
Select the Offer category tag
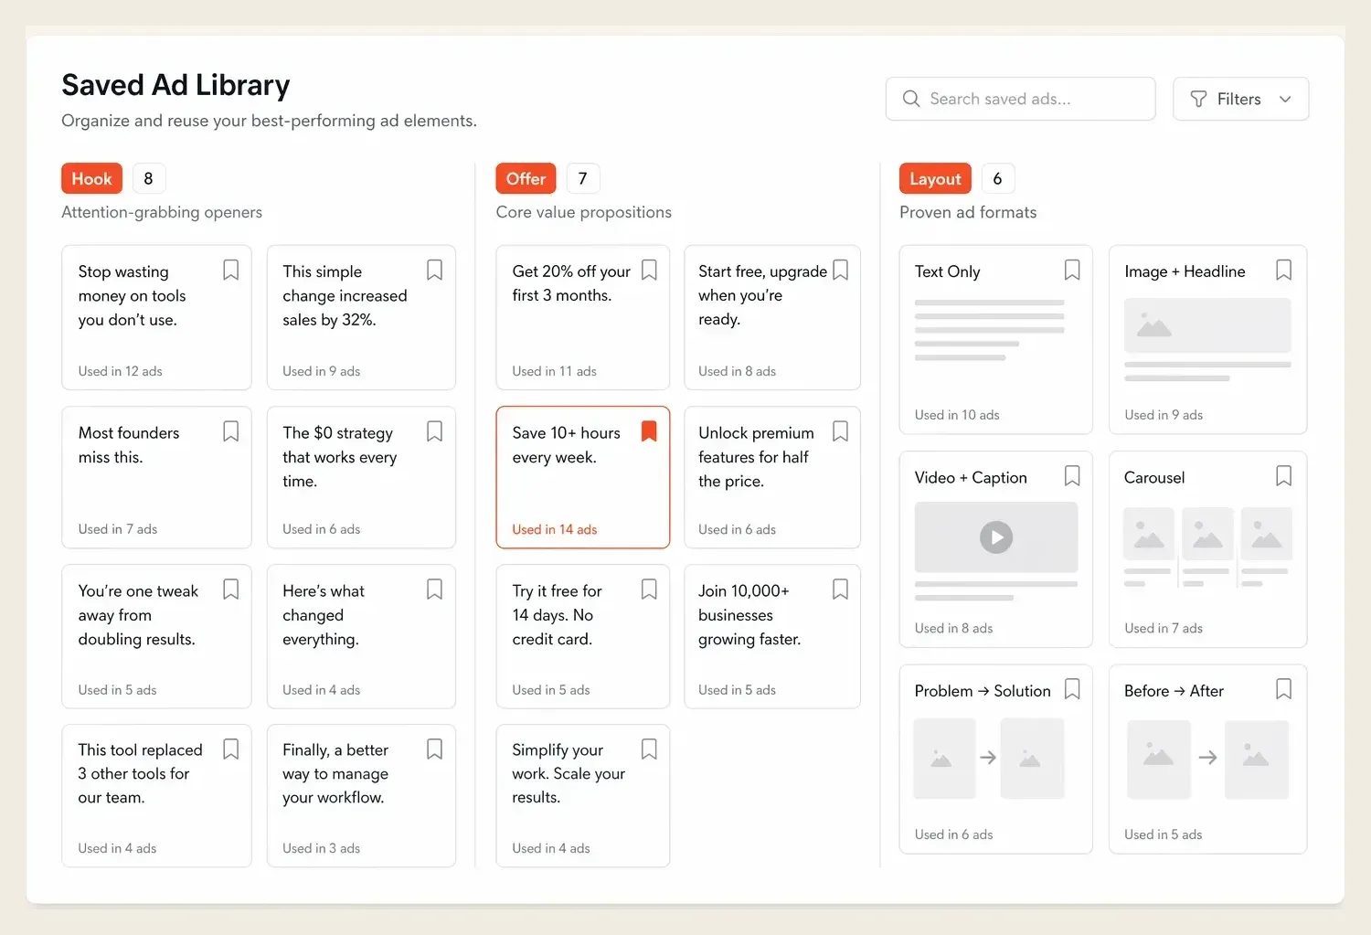point(526,179)
